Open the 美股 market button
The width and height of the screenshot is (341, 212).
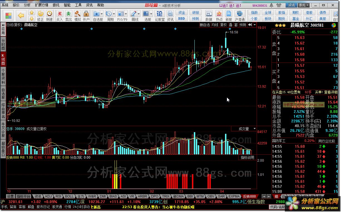pos(323,18)
